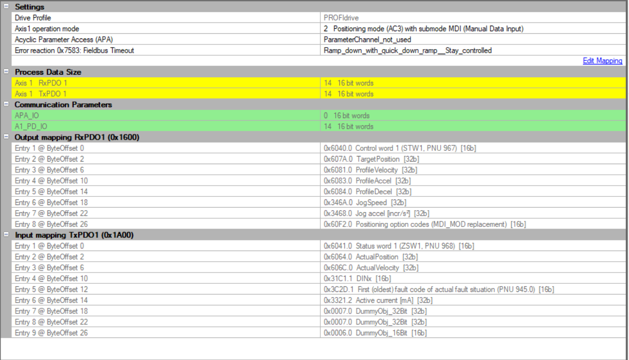This screenshot has width=629, height=360.
Task: Open the Edit Mapping link
Action: coord(602,61)
